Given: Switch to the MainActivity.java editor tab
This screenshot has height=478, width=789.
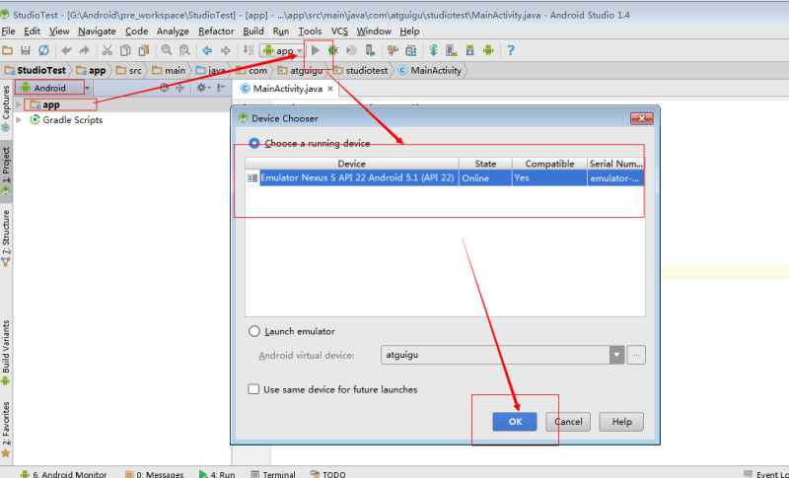Looking at the screenshot, I should coord(287,89).
